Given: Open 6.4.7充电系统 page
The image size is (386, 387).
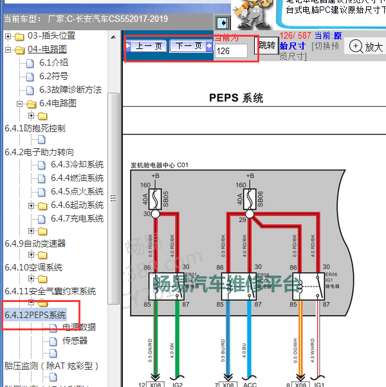Looking at the screenshot, I should point(77,219).
